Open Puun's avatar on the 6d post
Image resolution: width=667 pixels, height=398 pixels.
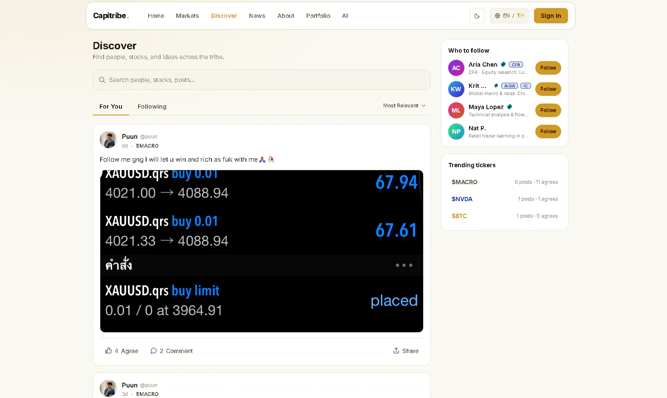point(108,140)
